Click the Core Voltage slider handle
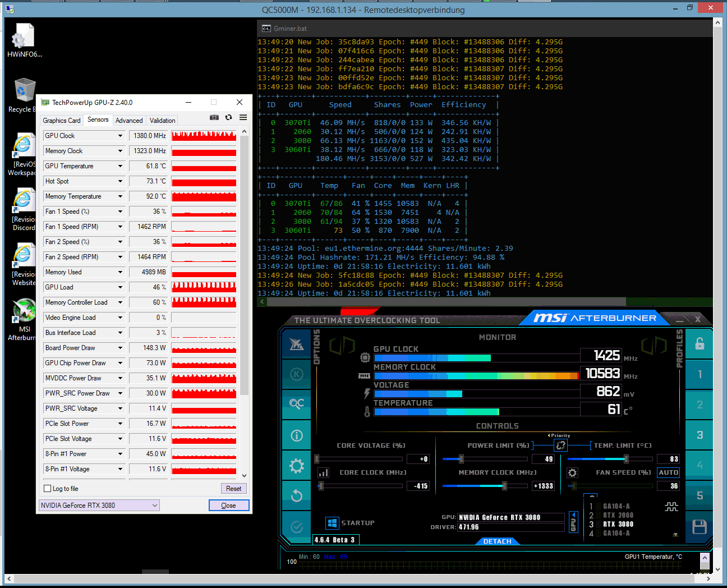The height and width of the screenshot is (588, 727). click(317, 459)
